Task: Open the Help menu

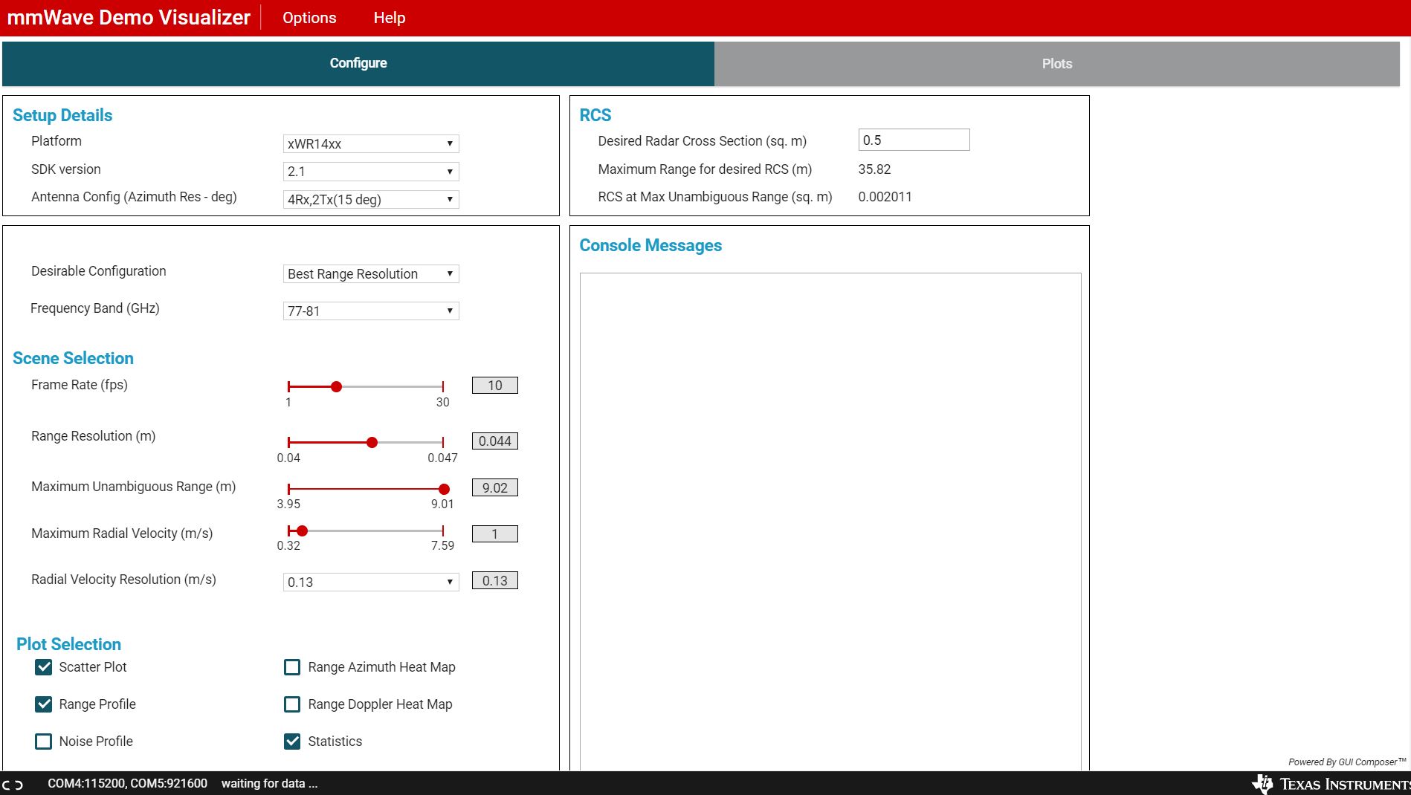Action: [390, 18]
